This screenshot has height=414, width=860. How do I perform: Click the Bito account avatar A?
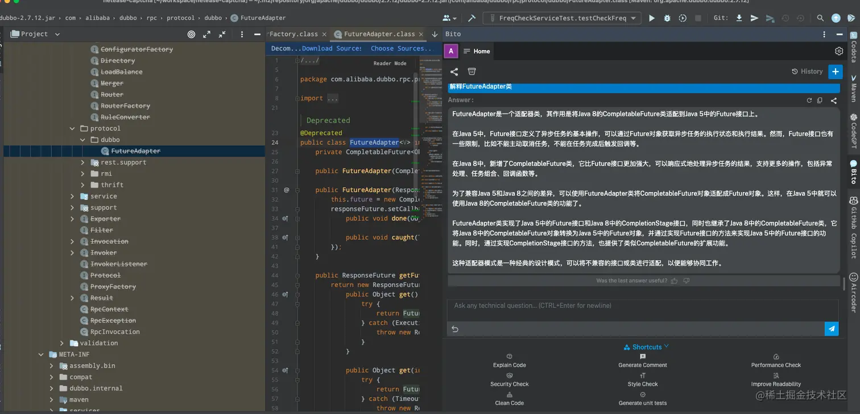451,51
